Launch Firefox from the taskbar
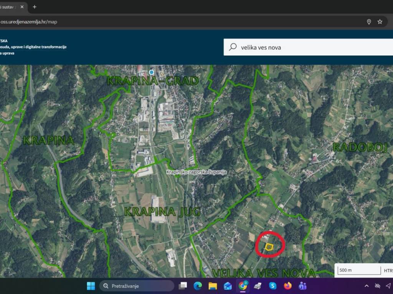This screenshot has width=393, height=294. (287, 286)
